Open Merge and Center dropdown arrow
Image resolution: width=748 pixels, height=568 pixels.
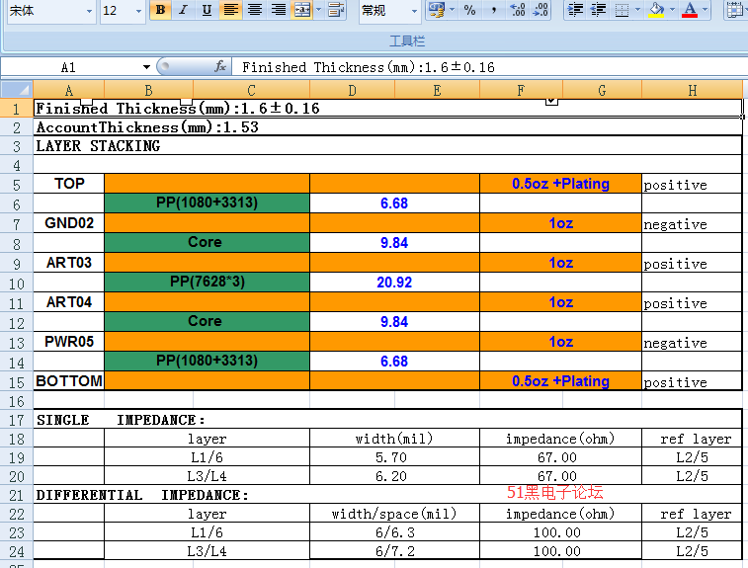point(319,10)
